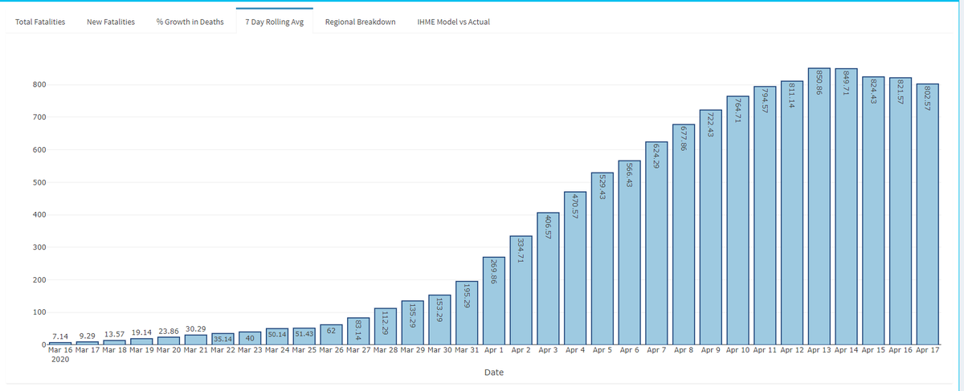Click the bar labeled 334.71
964x391 pixels.
point(521,290)
